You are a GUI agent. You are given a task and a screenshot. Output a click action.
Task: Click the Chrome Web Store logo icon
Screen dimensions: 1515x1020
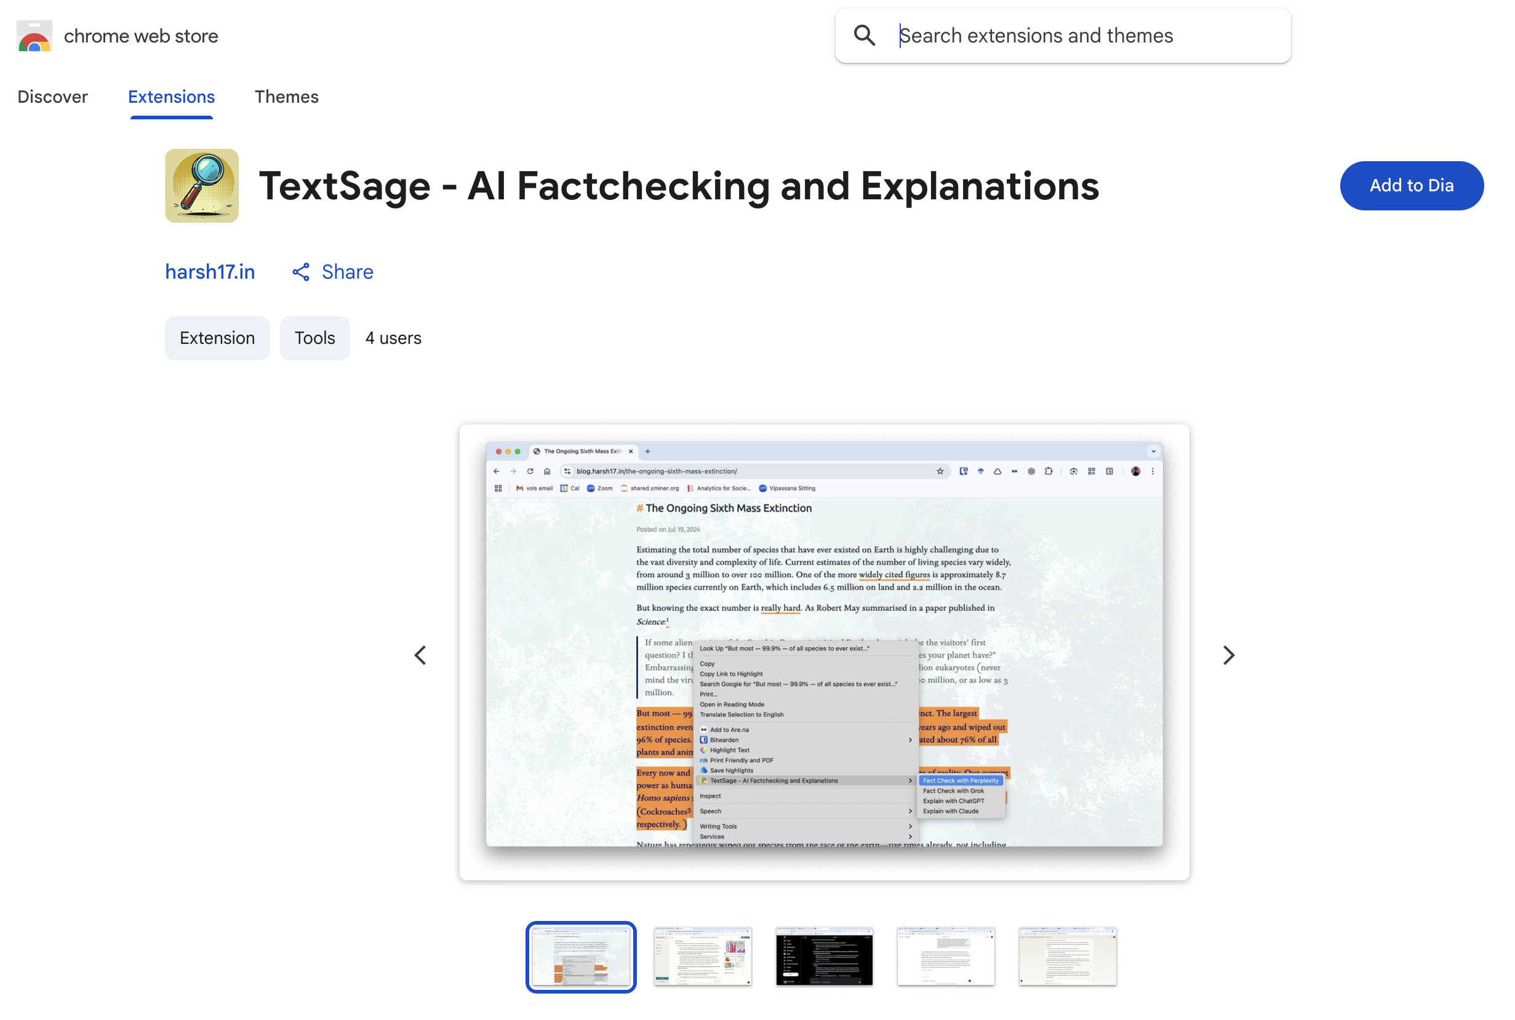(34, 36)
